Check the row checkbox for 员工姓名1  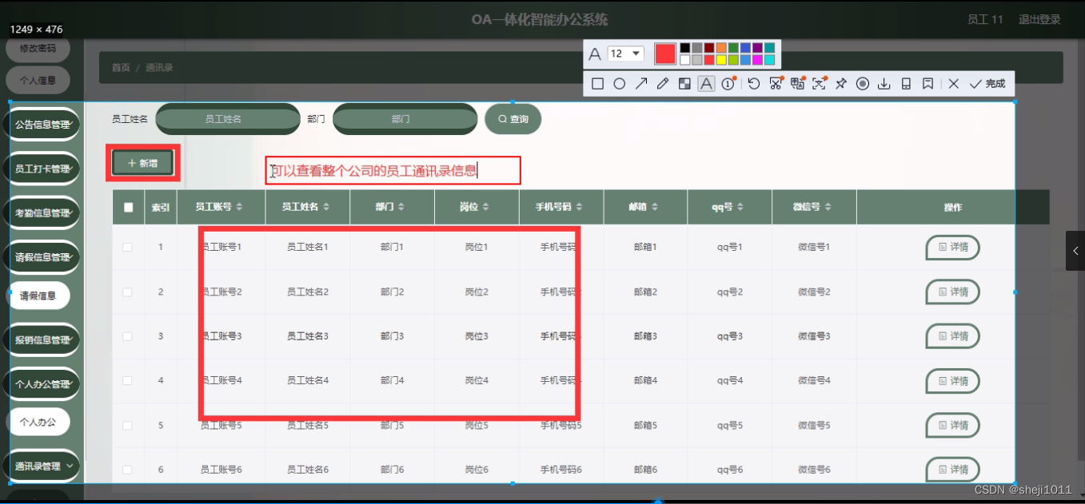pyautogui.click(x=126, y=247)
